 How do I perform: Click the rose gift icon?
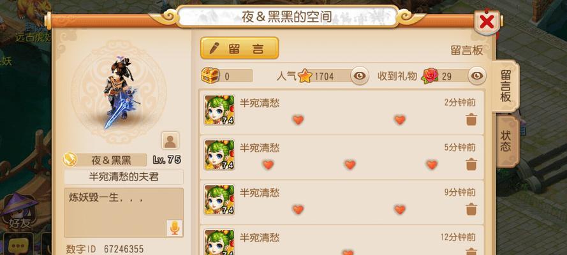430,76
